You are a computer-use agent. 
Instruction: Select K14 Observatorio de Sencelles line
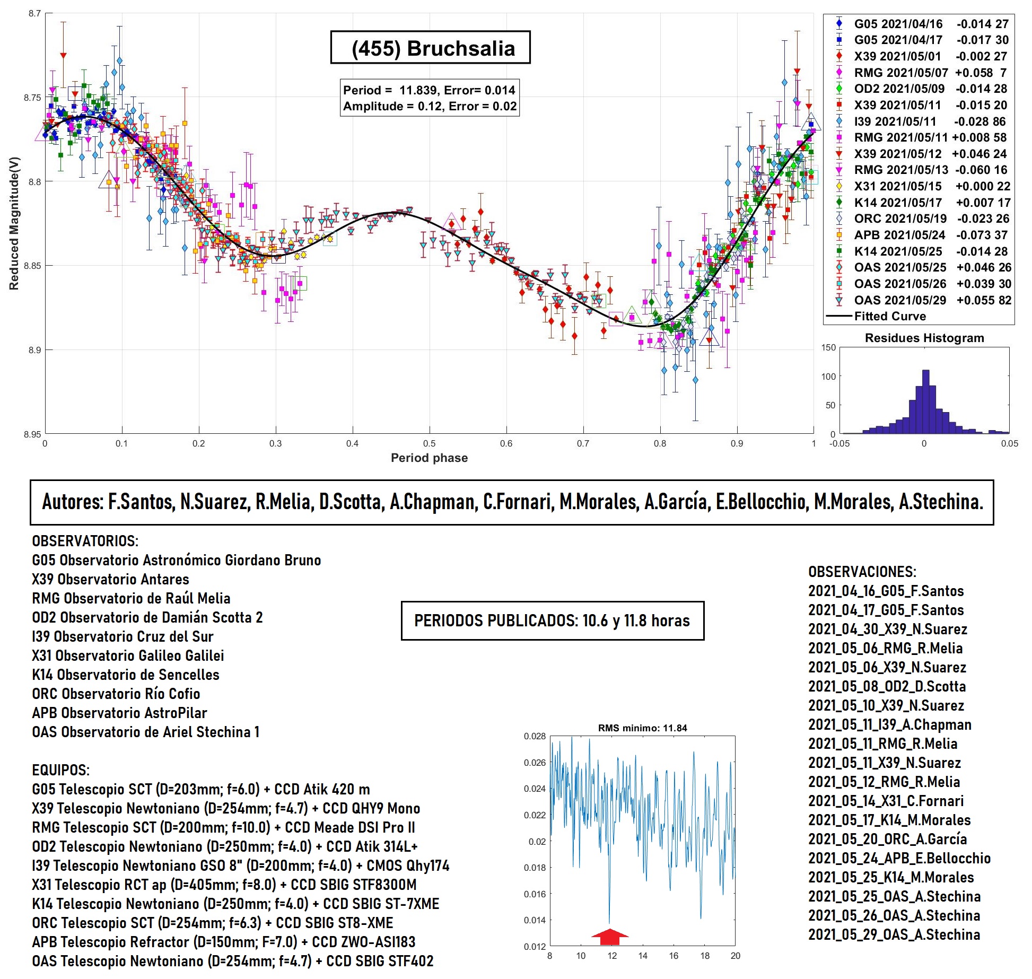click(125, 675)
